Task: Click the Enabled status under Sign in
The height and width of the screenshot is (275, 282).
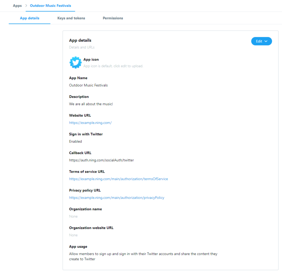Action: pyautogui.click(x=75, y=141)
